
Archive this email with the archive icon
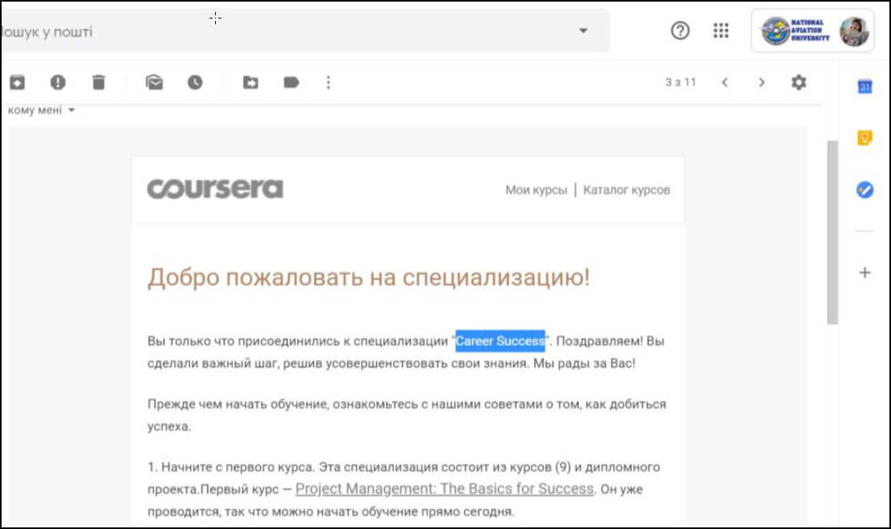pyautogui.click(x=17, y=82)
